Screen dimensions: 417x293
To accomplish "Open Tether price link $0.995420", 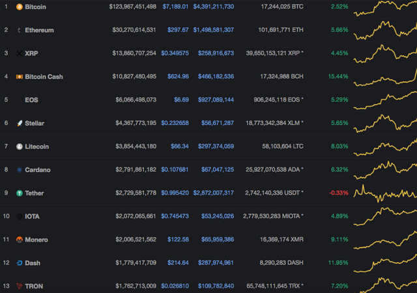I will click(175, 193).
